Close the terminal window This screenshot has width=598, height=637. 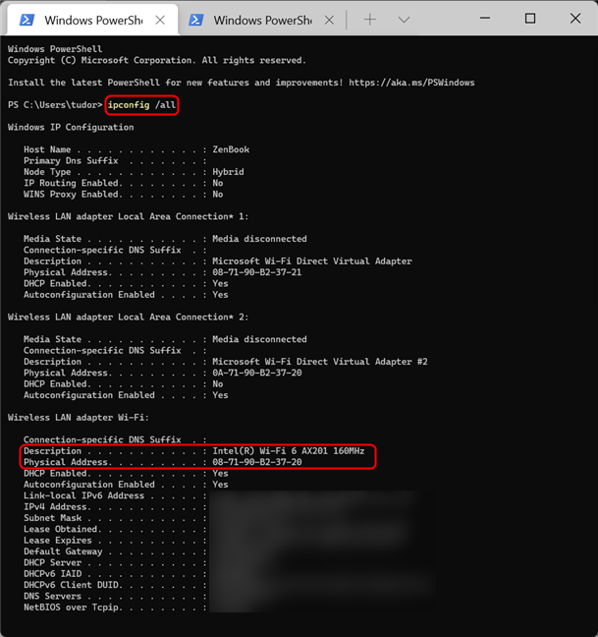point(575,19)
